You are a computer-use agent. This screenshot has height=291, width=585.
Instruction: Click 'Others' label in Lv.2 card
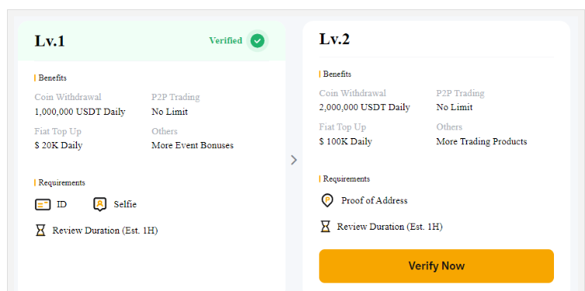[449, 126]
